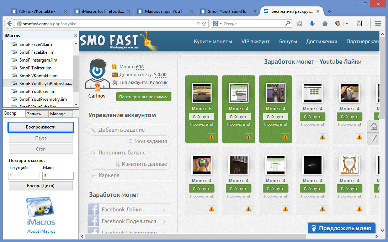
Task: Click the floating pencil icon at right
Action: pyautogui.click(x=374, y=138)
